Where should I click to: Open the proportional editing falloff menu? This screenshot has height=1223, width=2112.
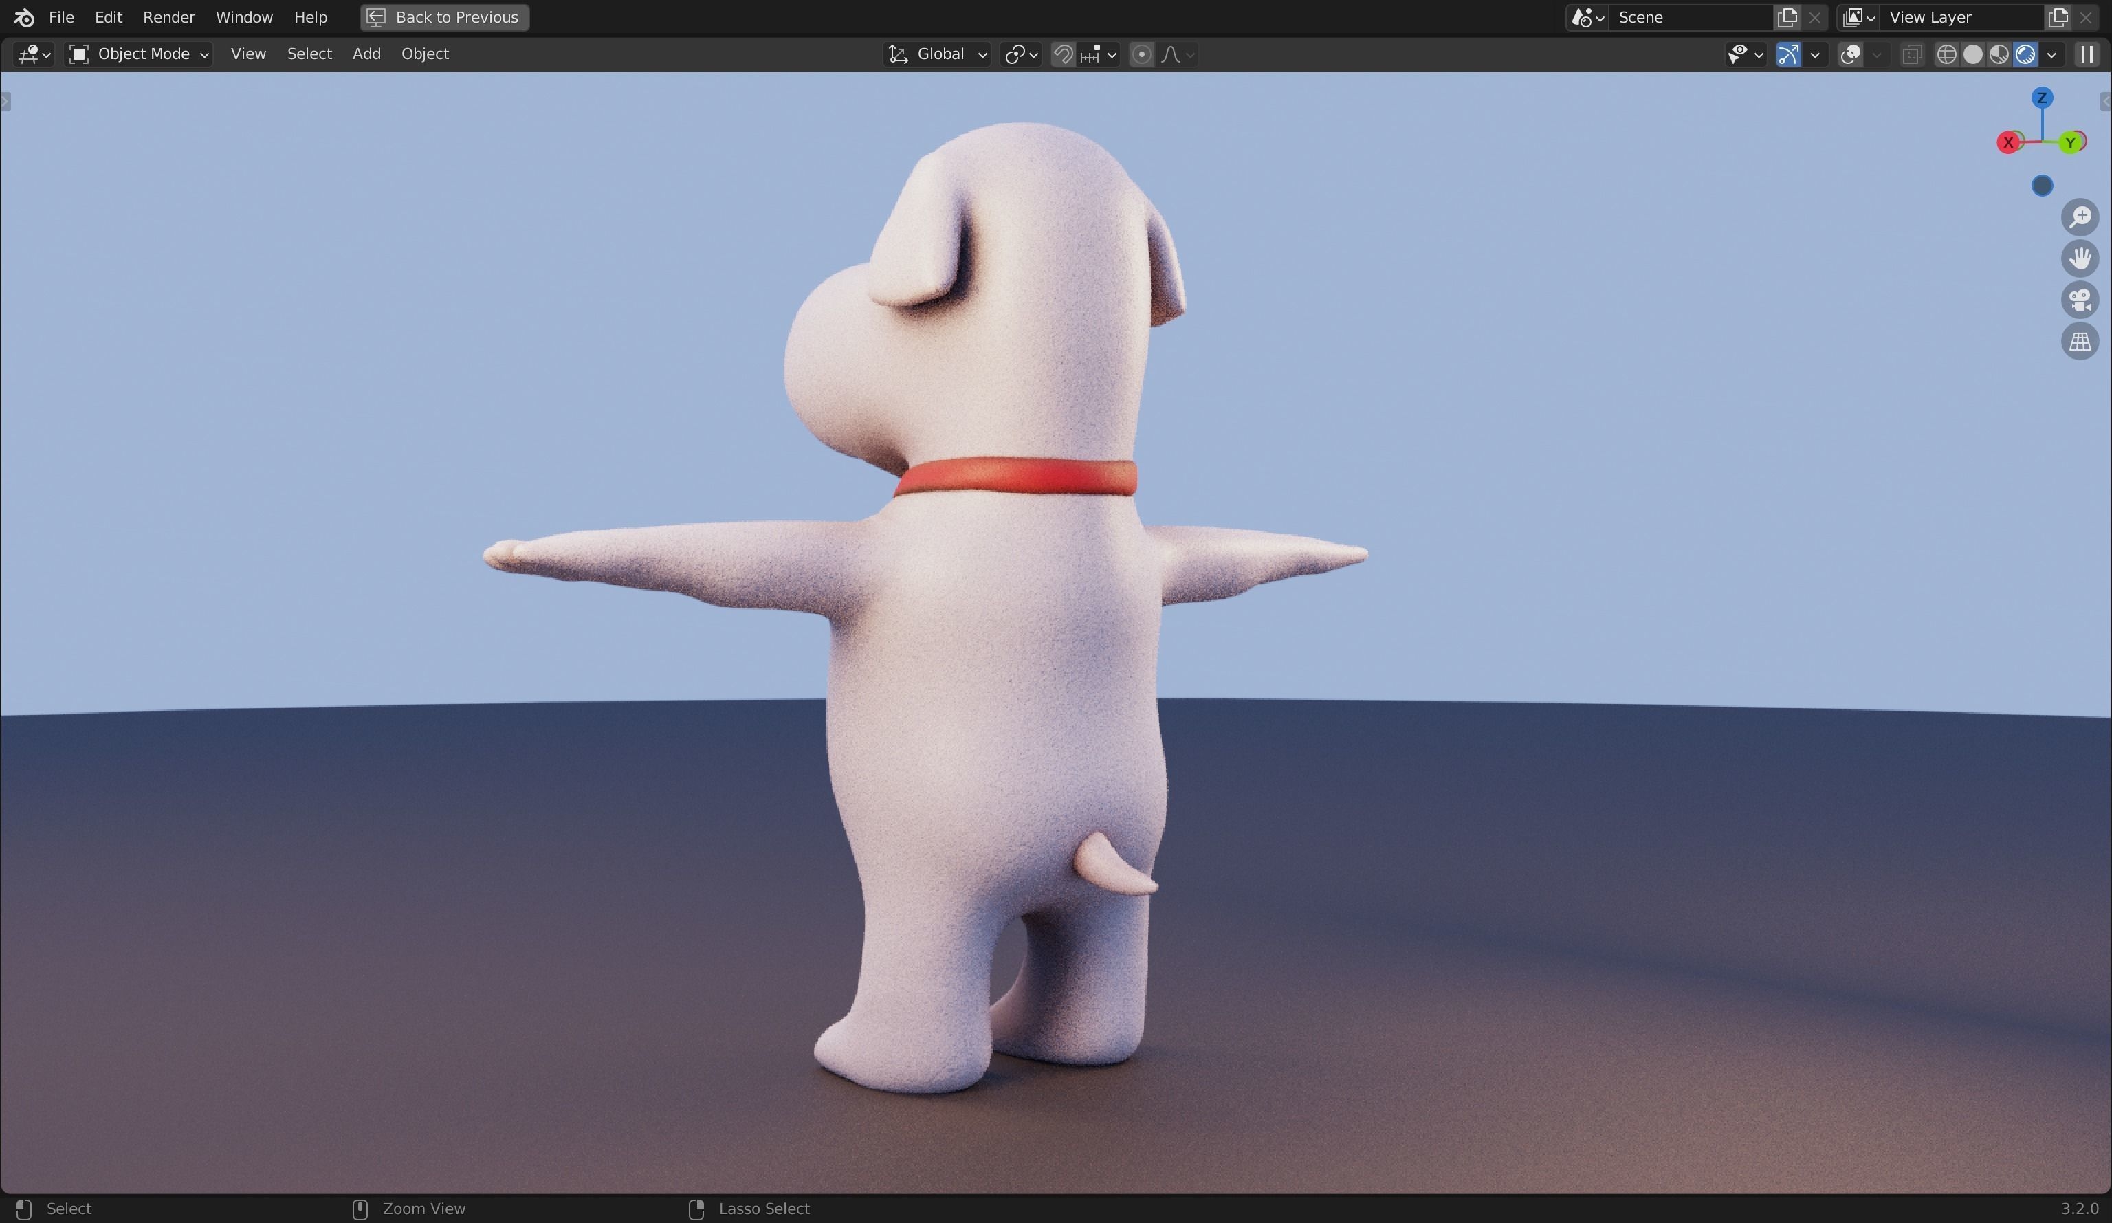pos(1178,54)
